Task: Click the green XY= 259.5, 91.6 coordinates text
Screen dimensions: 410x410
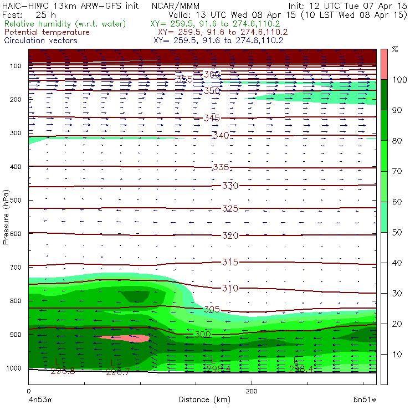Action: (215, 24)
